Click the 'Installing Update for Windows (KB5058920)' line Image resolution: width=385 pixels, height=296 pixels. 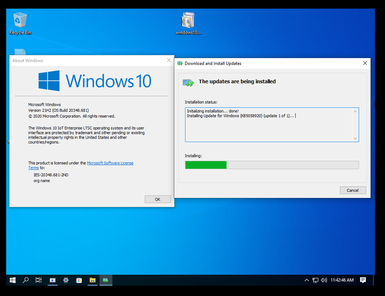pyautogui.click(x=241, y=116)
